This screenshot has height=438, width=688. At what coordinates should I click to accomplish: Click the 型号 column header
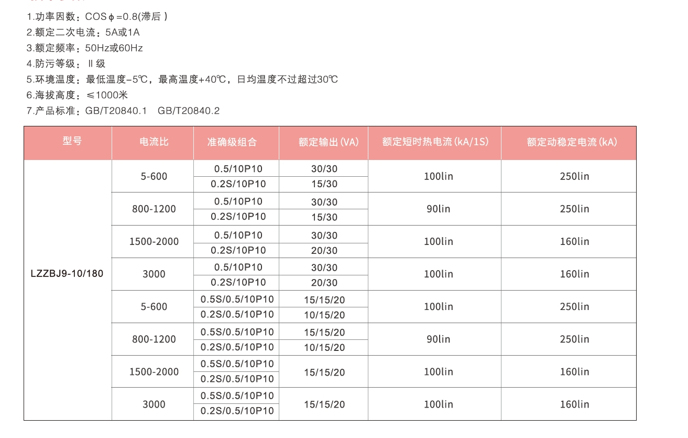pyautogui.click(x=72, y=141)
